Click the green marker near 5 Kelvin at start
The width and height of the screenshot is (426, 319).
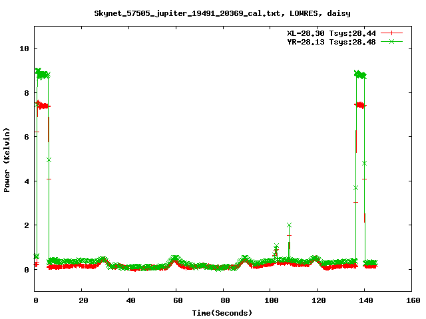(49, 160)
